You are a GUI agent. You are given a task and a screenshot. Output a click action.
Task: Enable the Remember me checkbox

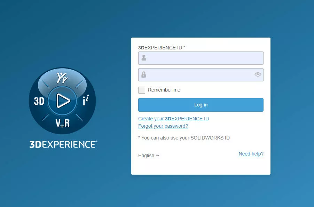(142, 90)
